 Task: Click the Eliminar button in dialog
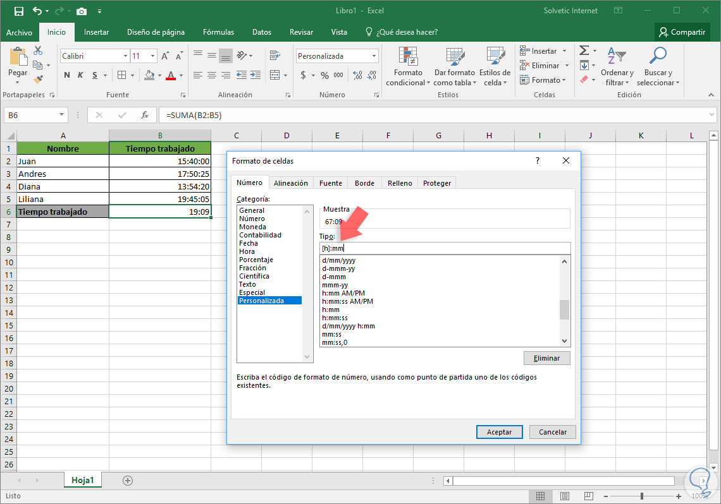coord(546,358)
